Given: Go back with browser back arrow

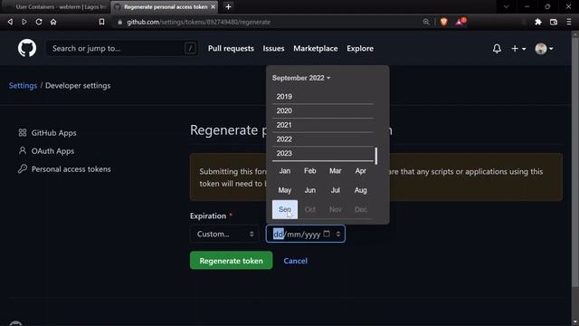Looking at the screenshot, I should click(x=10, y=22).
